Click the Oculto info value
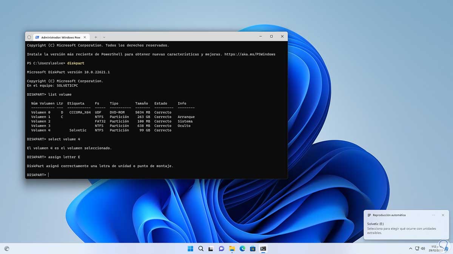 [x=184, y=126]
